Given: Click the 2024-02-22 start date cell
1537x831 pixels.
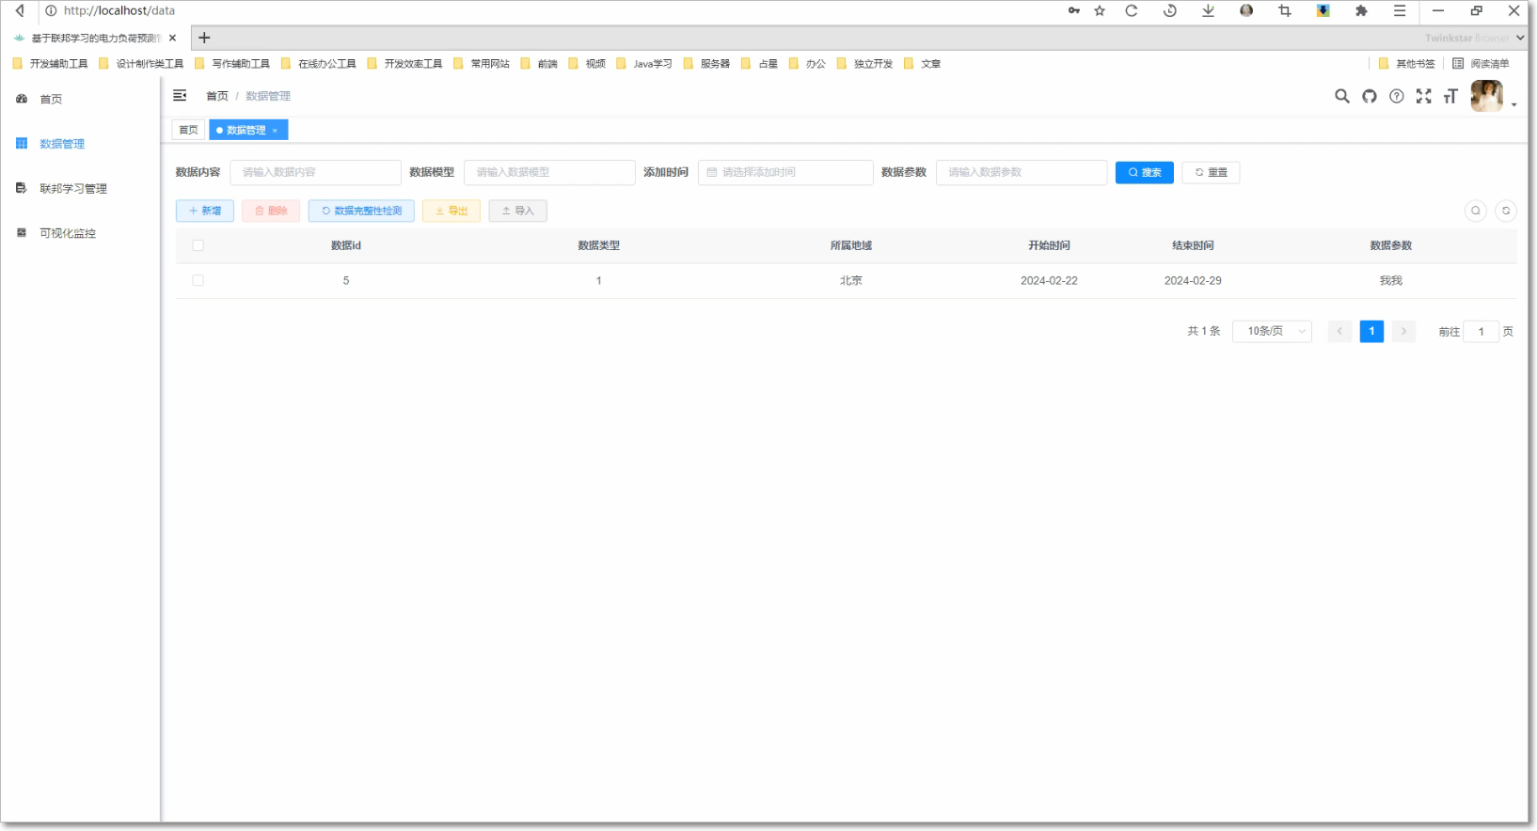Looking at the screenshot, I should [x=1049, y=280].
